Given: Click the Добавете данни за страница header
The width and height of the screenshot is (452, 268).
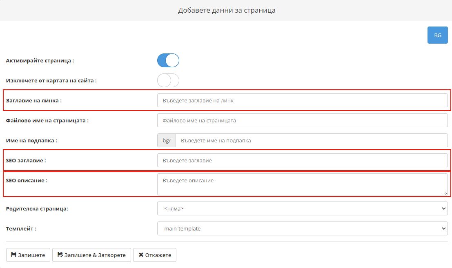Looking at the screenshot, I should (226, 10).
